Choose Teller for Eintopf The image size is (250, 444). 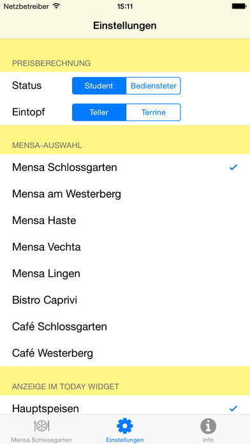point(99,112)
